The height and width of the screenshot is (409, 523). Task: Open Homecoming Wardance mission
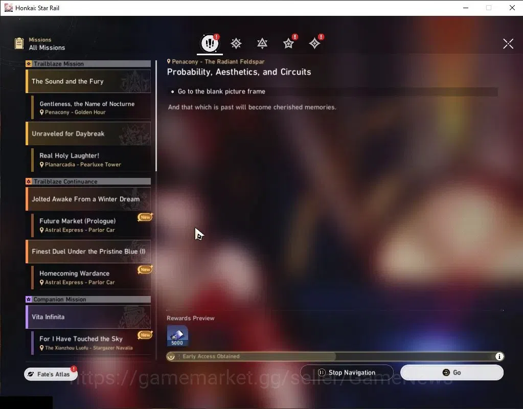click(x=91, y=277)
